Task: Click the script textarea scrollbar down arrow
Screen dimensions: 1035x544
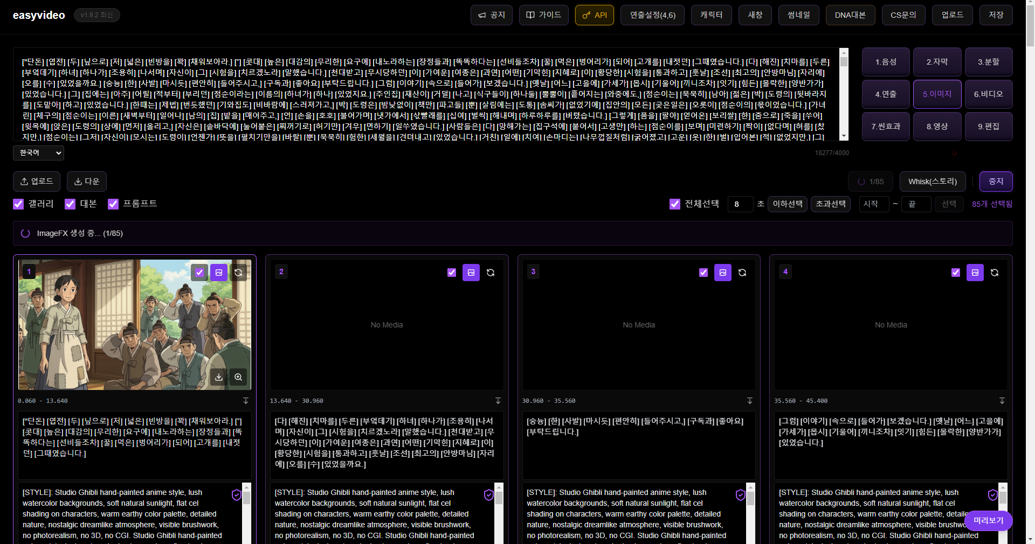Action: (844, 137)
